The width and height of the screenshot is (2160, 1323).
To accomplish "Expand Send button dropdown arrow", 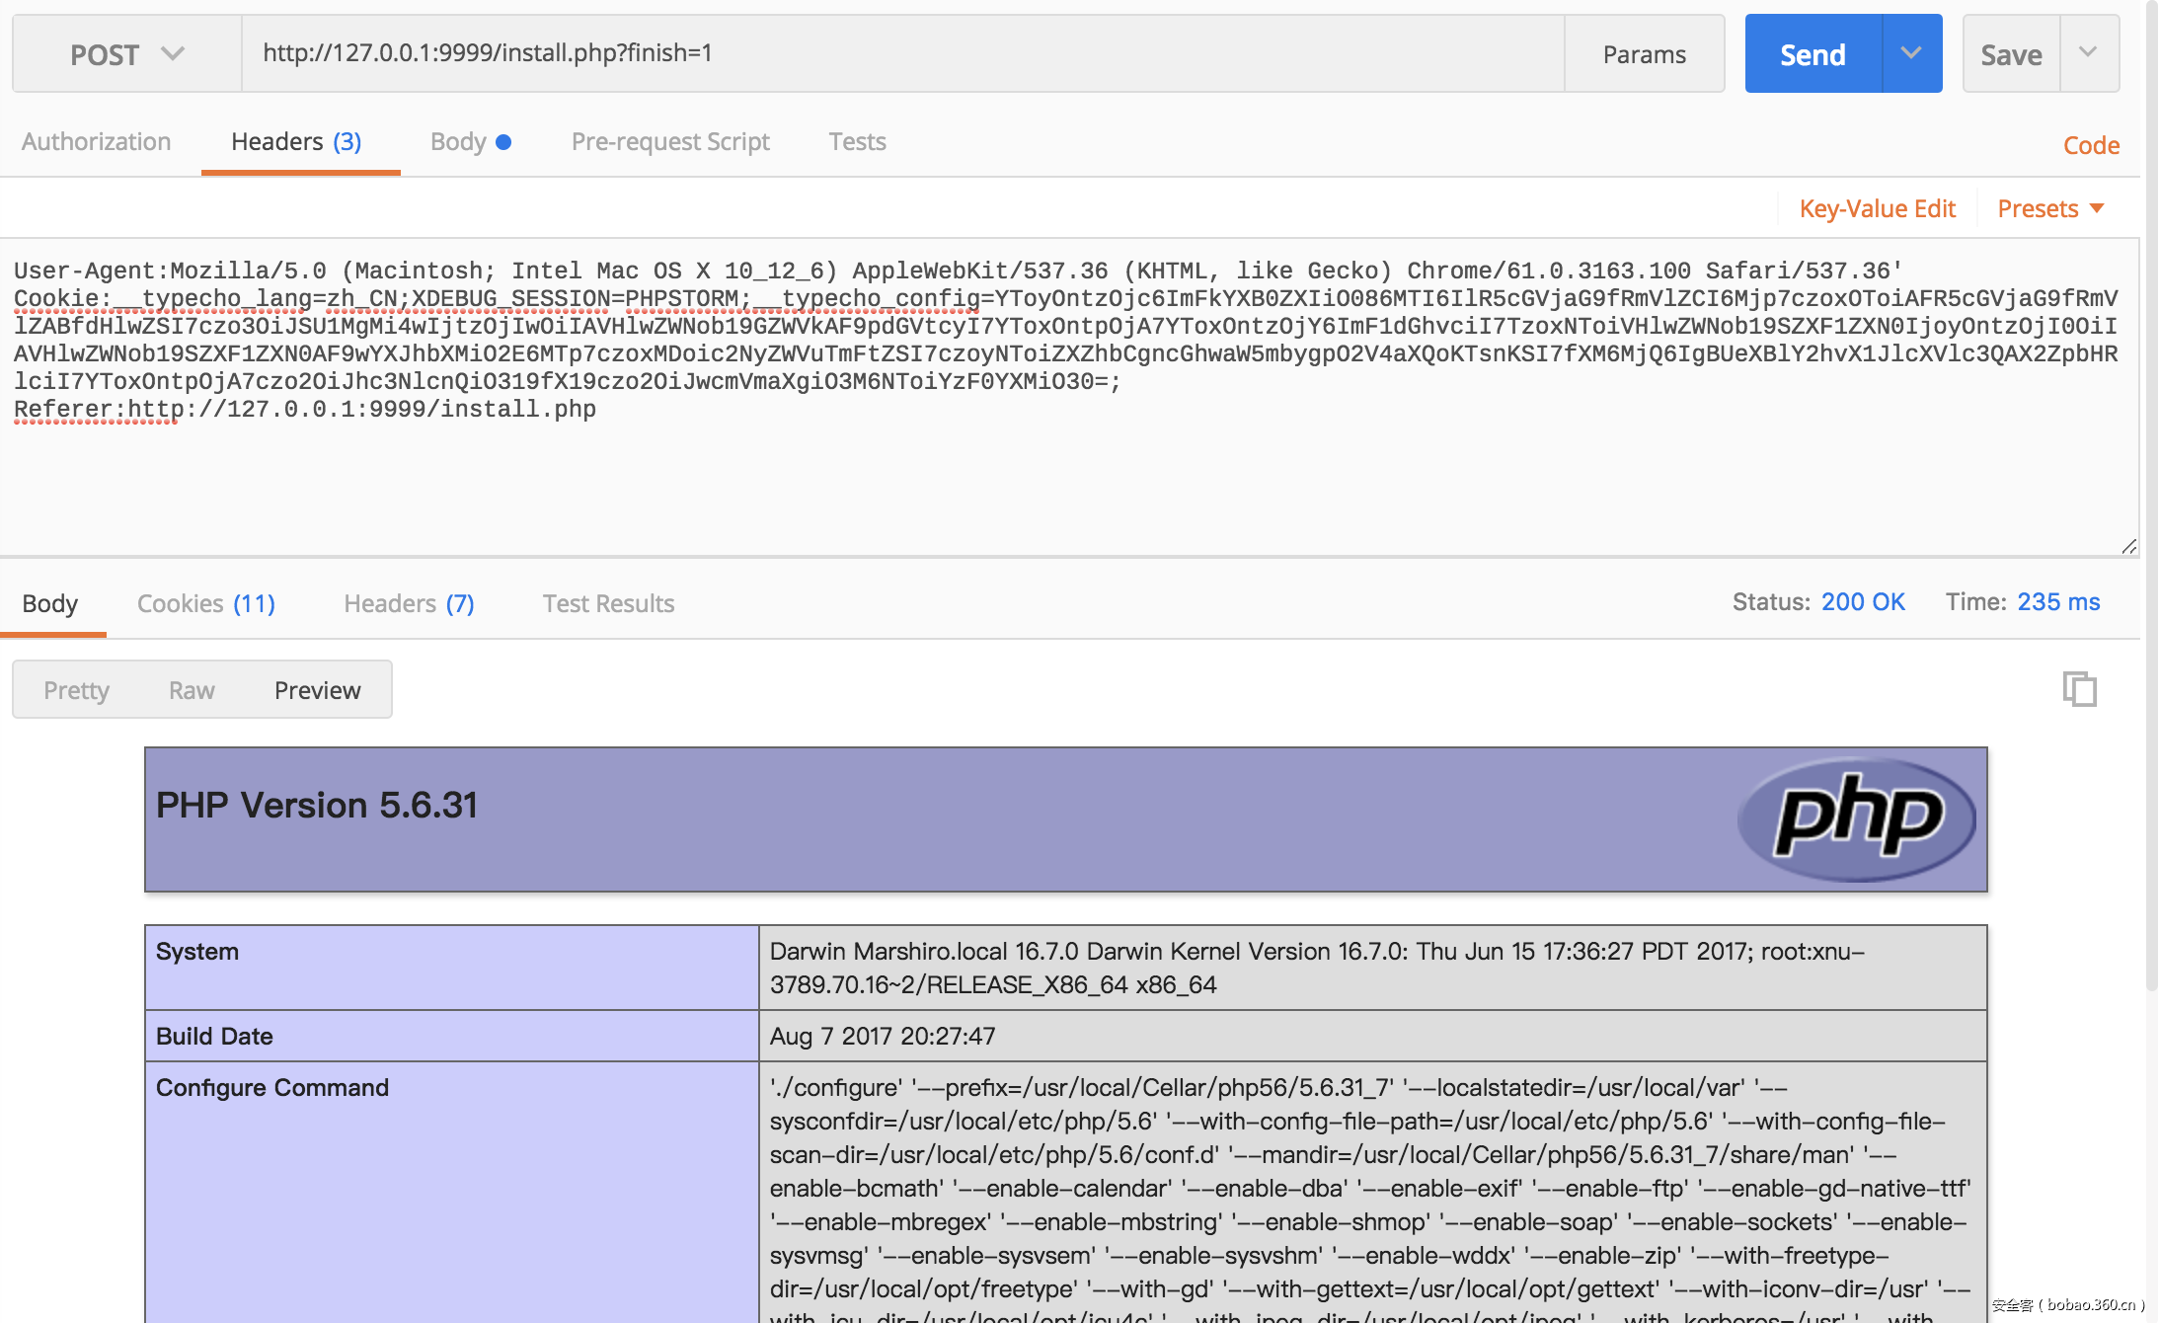I will [1911, 53].
